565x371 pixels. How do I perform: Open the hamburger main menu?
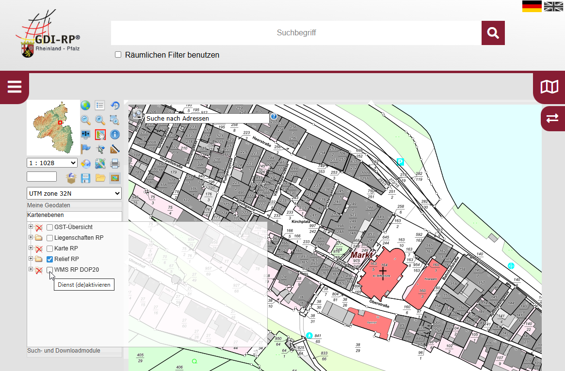(x=15, y=87)
